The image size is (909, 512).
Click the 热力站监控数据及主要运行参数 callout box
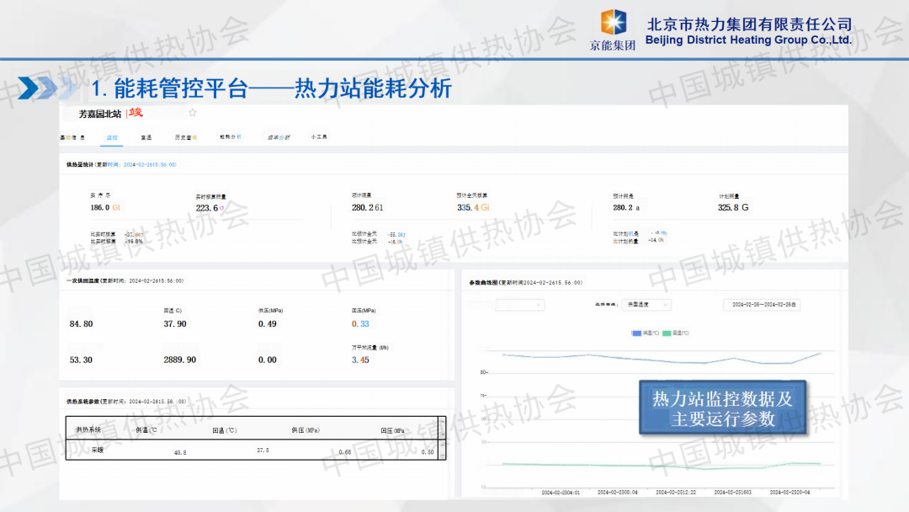tap(722, 408)
